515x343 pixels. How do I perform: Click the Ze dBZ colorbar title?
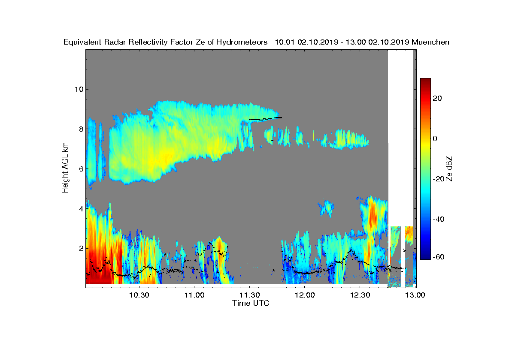pyautogui.click(x=449, y=169)
